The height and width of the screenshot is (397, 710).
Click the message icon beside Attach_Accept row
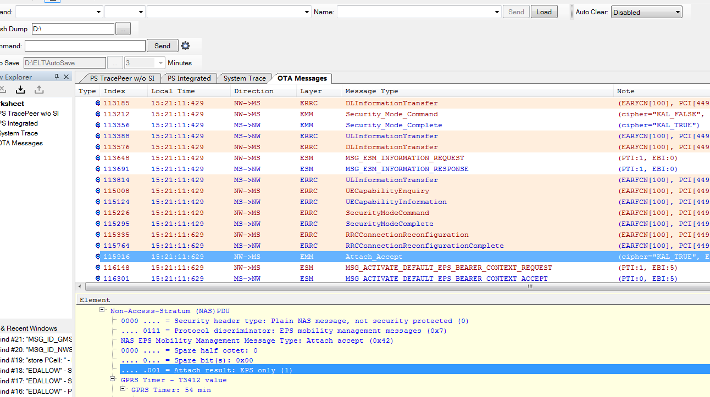pos(97,256)
